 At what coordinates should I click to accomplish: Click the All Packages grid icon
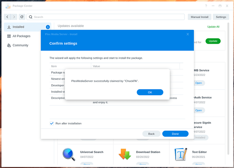click(x=9, y=36)
